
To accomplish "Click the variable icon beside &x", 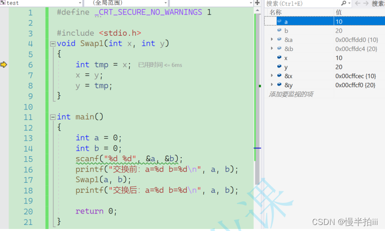I will (x=279, y=75).
